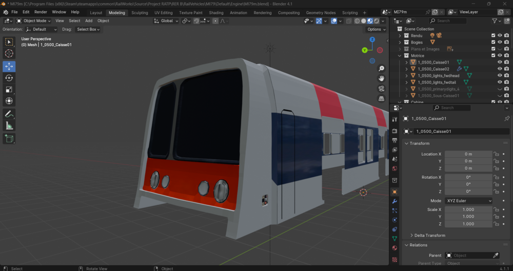
Task: Select the Annotate pencil tool
Action: (9, 114)
